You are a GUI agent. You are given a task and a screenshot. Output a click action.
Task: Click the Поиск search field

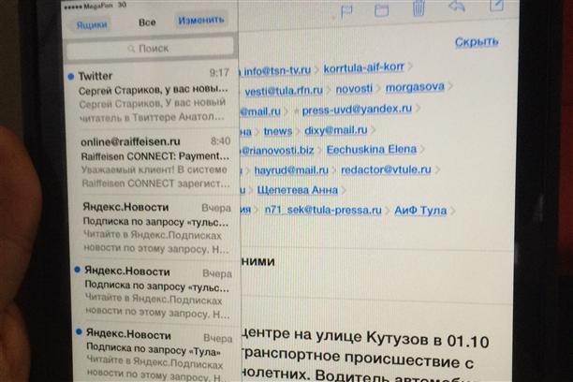(x=151, y=48)
